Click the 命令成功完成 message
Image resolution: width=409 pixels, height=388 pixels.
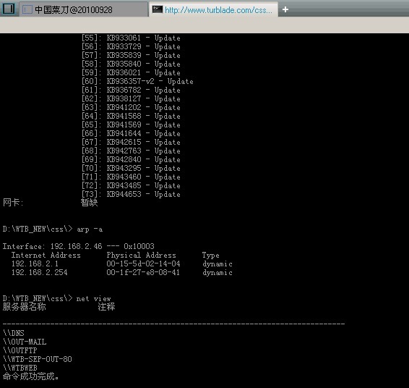coord(31,376)
